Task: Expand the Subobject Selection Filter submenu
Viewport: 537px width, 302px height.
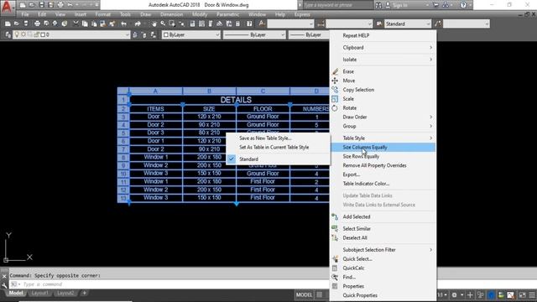Action: (x=383, y=250)
